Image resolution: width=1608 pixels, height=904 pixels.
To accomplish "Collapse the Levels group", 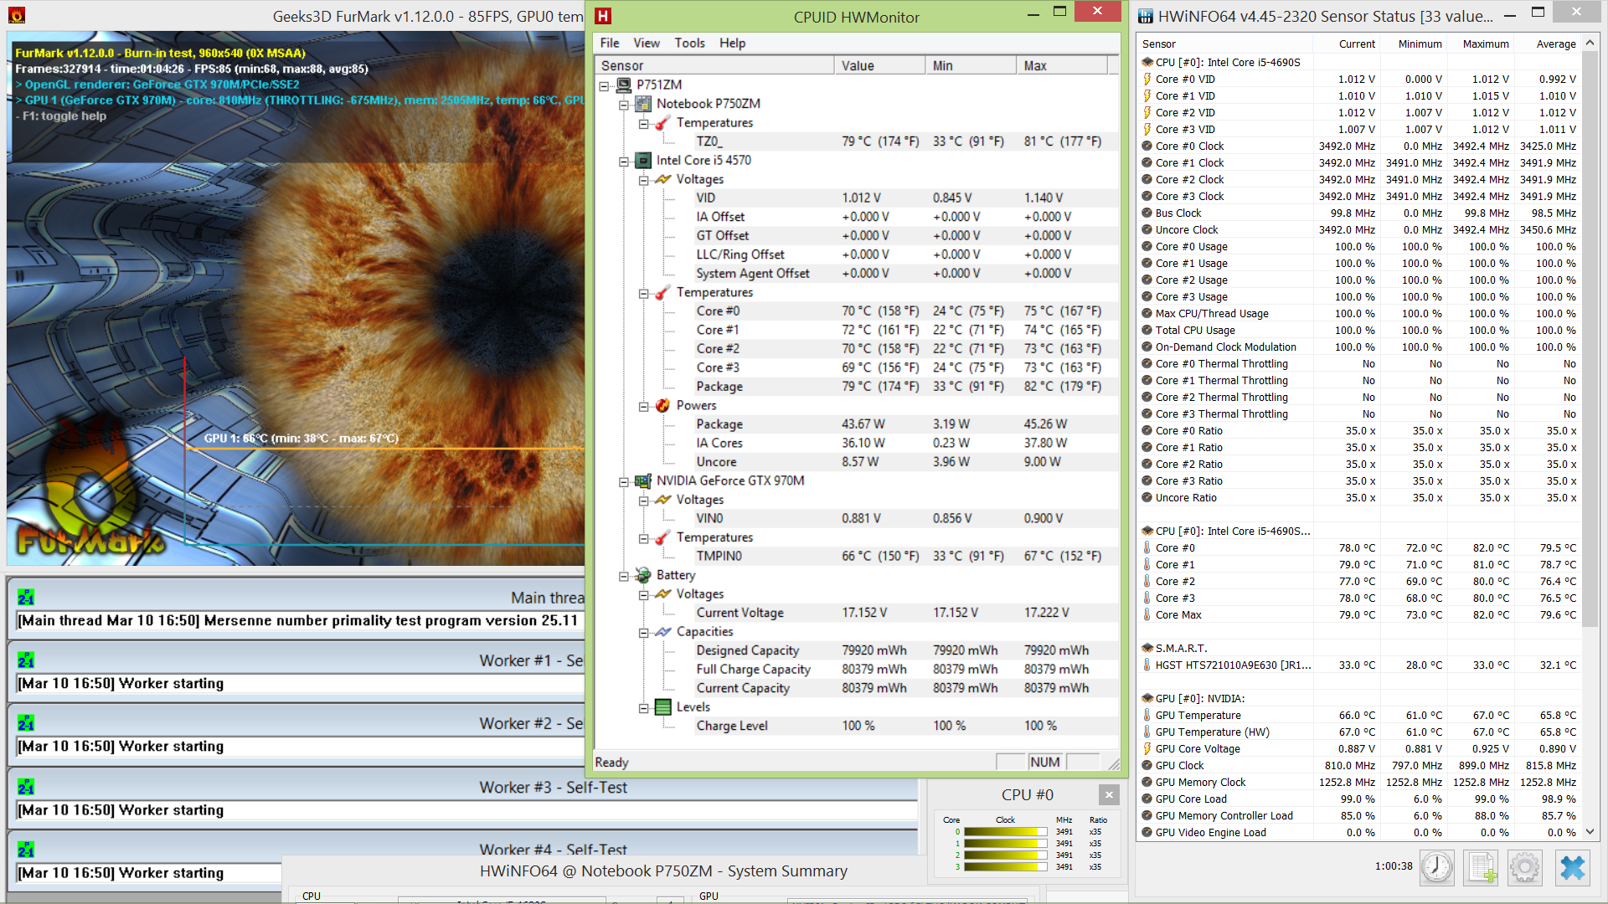I will (643, 708).
